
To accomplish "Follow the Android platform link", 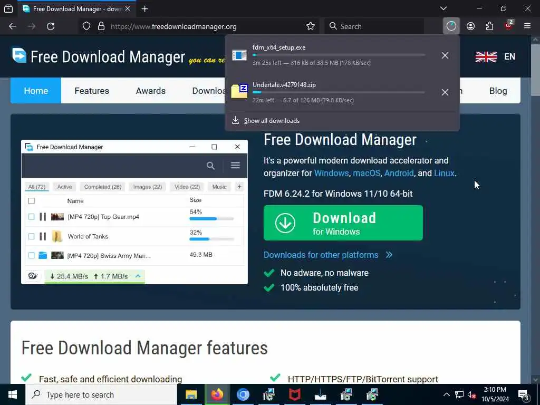I will coord(399,173).
